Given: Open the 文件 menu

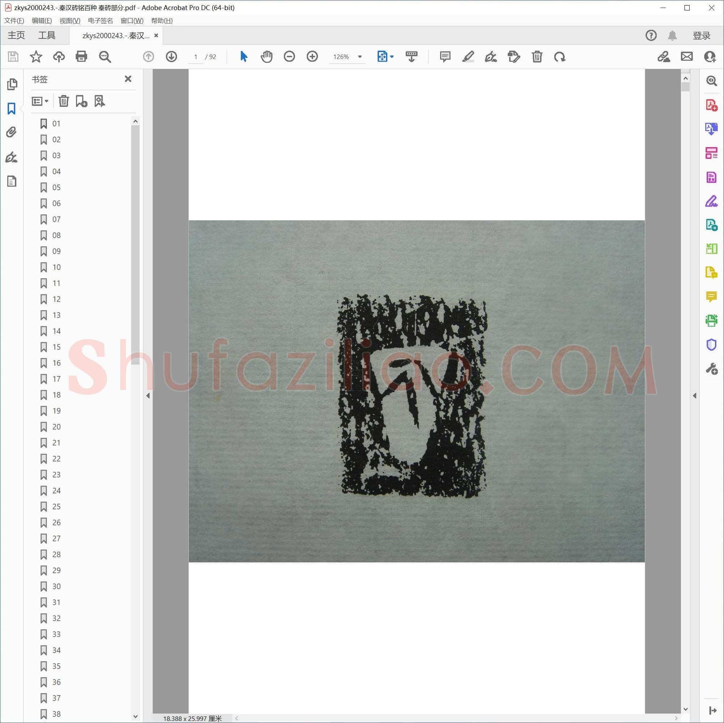Looking at the screenshot, I should pyautogui.click(x=14, y=21).
